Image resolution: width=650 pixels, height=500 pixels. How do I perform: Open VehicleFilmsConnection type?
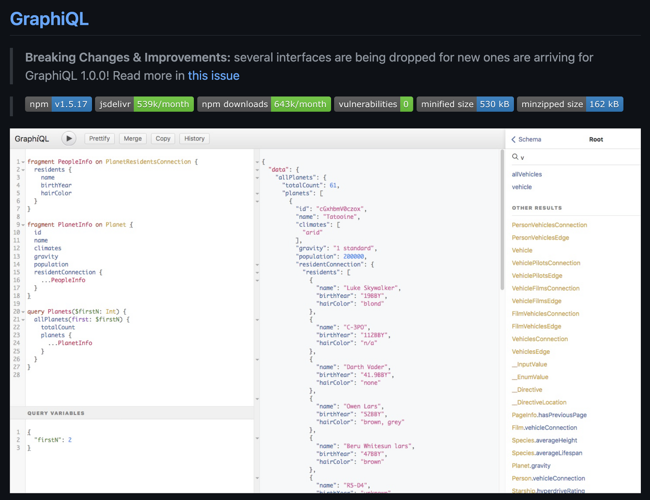pyautogui.click(x=545, y=288)
